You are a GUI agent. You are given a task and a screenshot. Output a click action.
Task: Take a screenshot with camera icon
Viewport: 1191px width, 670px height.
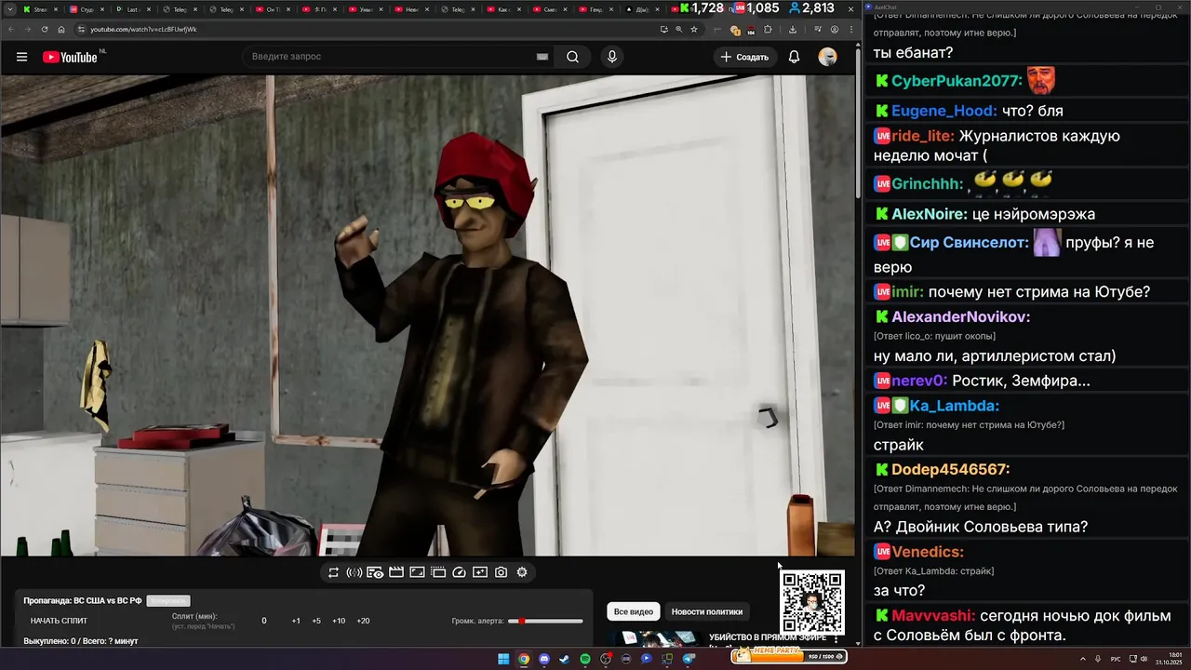coord(501,572)
